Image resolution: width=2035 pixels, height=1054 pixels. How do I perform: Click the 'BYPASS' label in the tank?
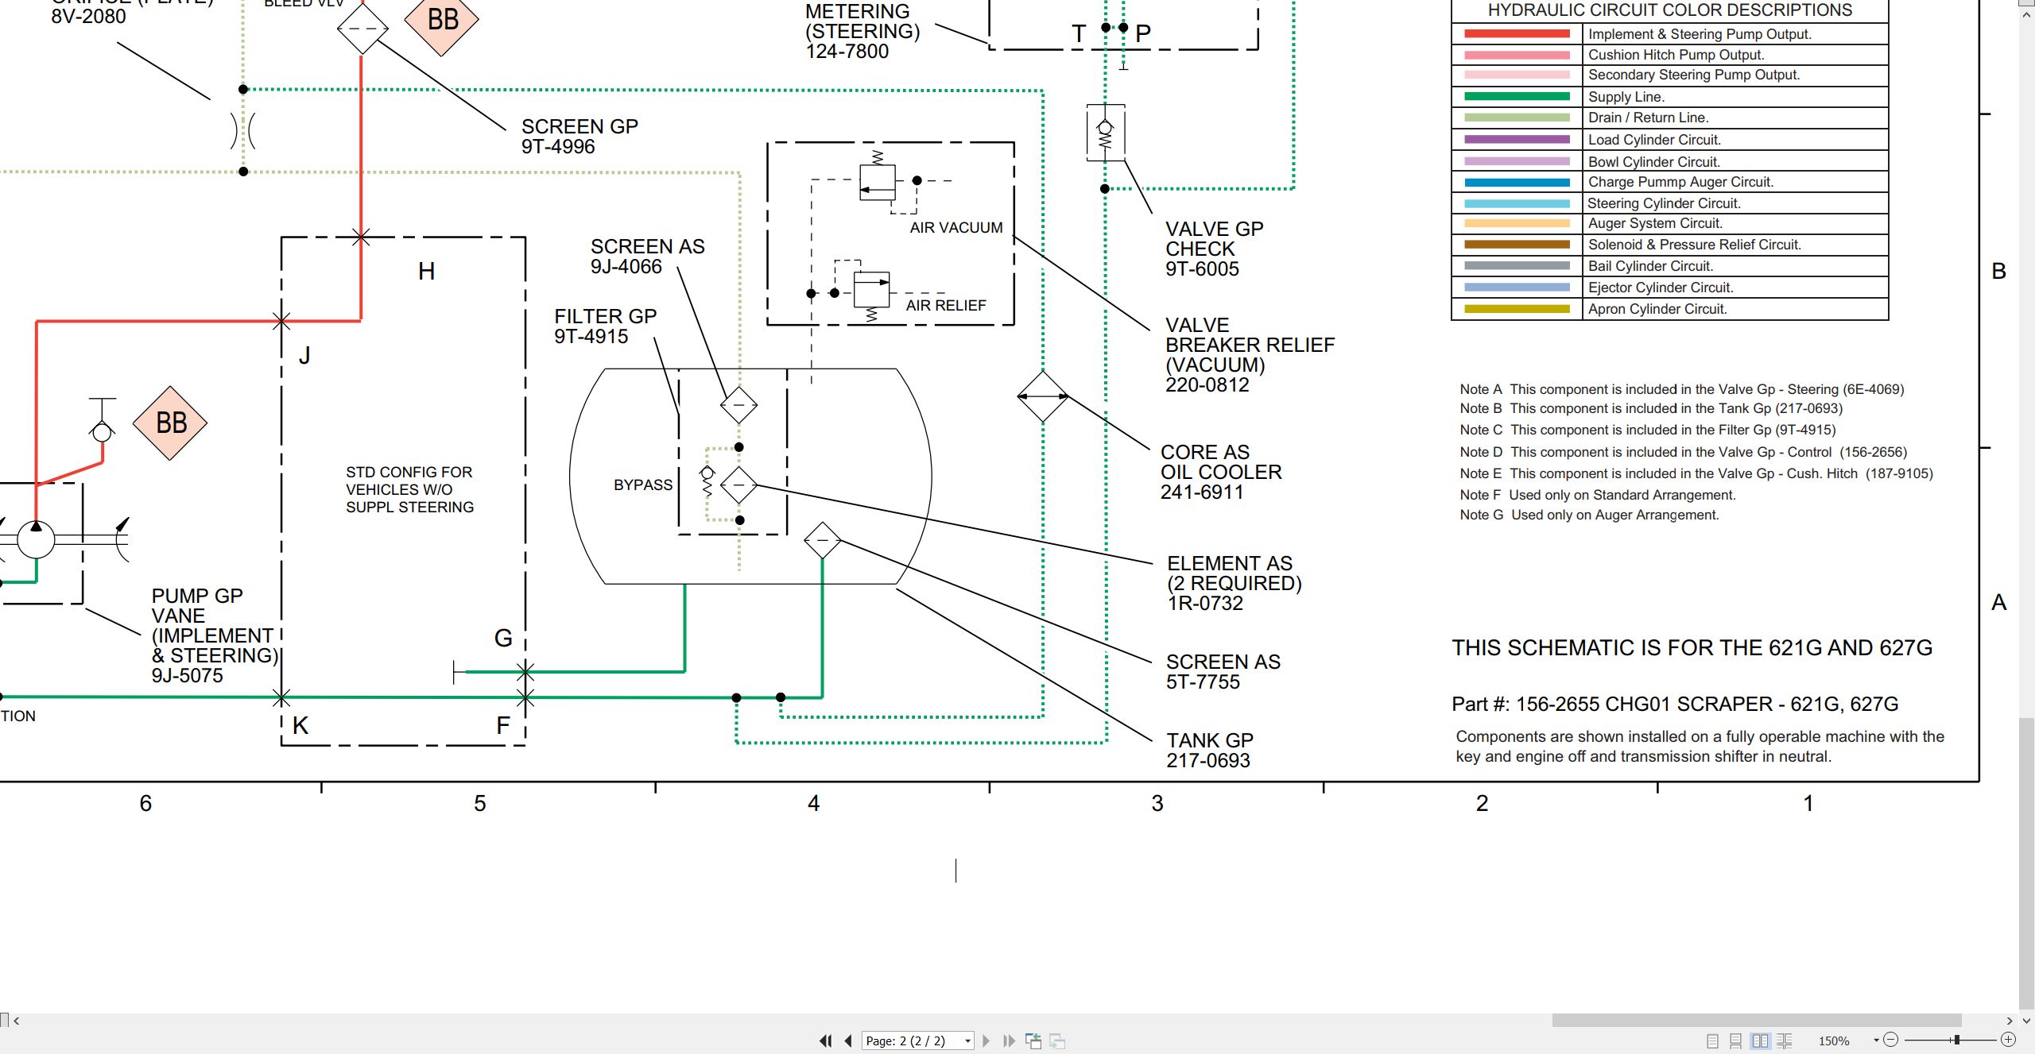(643, 485)
